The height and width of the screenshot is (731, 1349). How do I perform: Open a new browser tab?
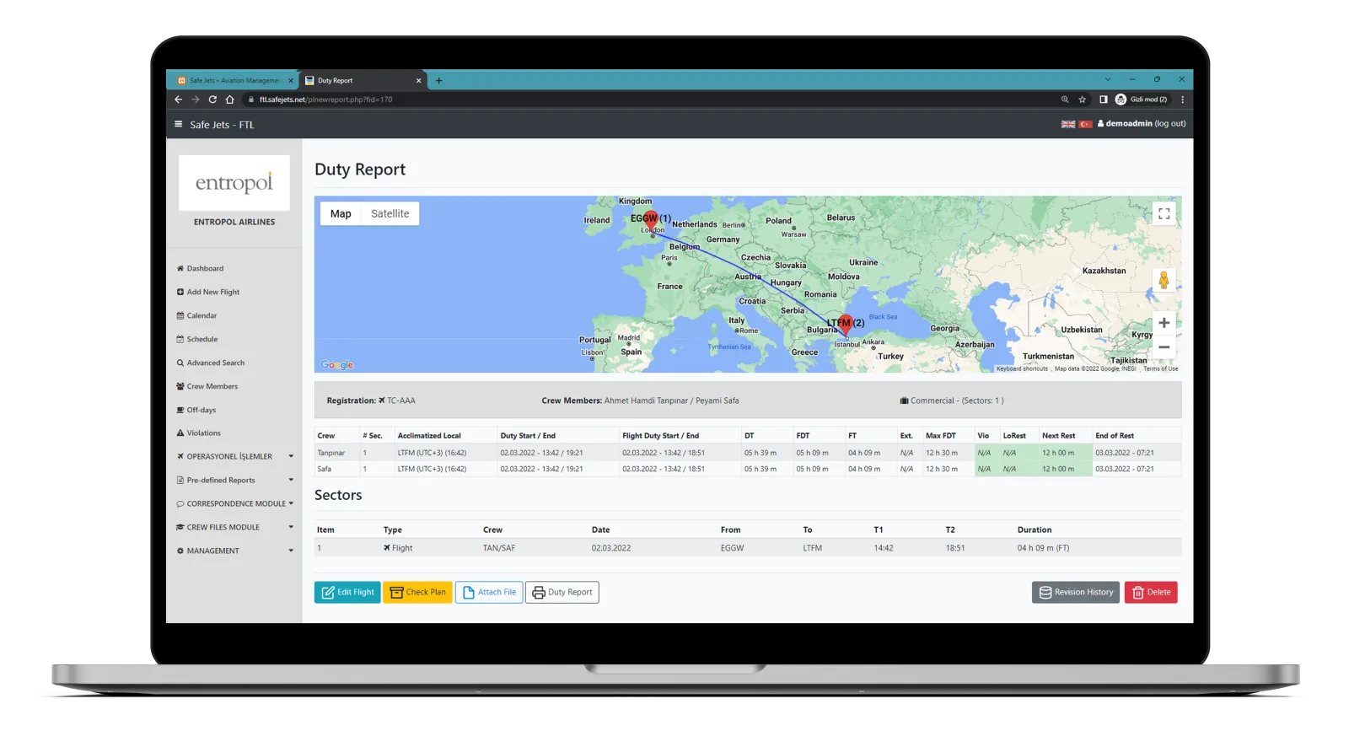pyautogui.click(x=438, y=81)
